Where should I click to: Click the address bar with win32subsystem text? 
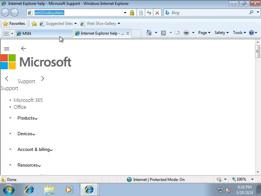coord(76,13)
